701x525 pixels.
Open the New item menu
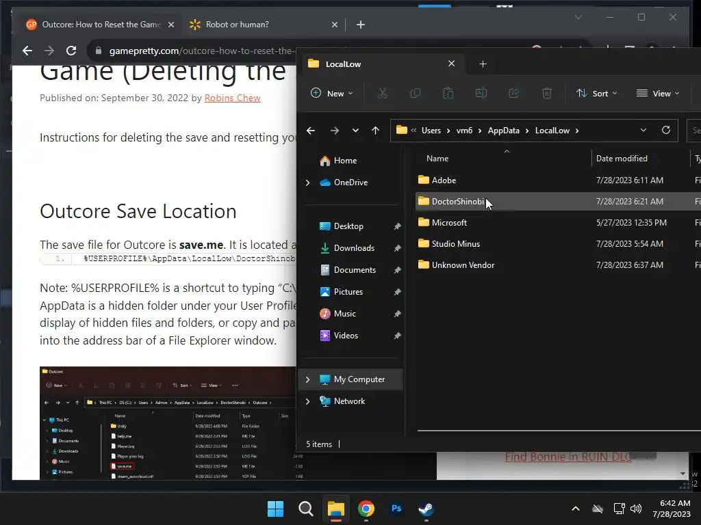332,93
